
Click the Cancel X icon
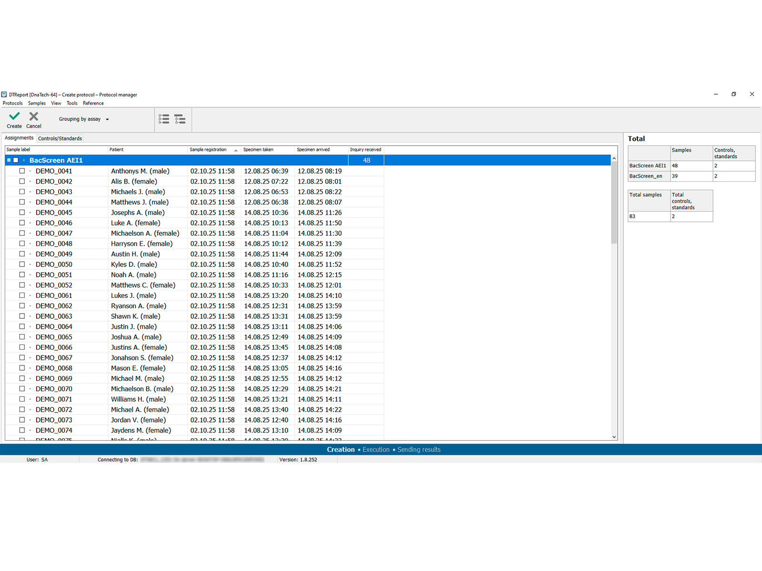click(33, 116)
